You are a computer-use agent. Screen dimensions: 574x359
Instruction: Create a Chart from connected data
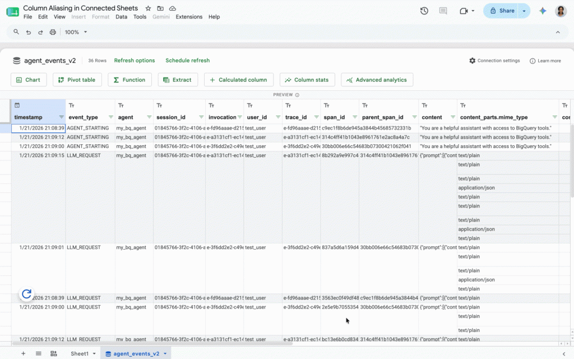click(x=29, y=80)
